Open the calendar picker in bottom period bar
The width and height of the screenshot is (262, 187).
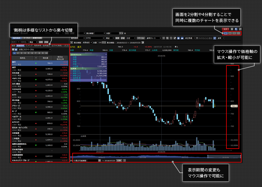tap(99, 161)
